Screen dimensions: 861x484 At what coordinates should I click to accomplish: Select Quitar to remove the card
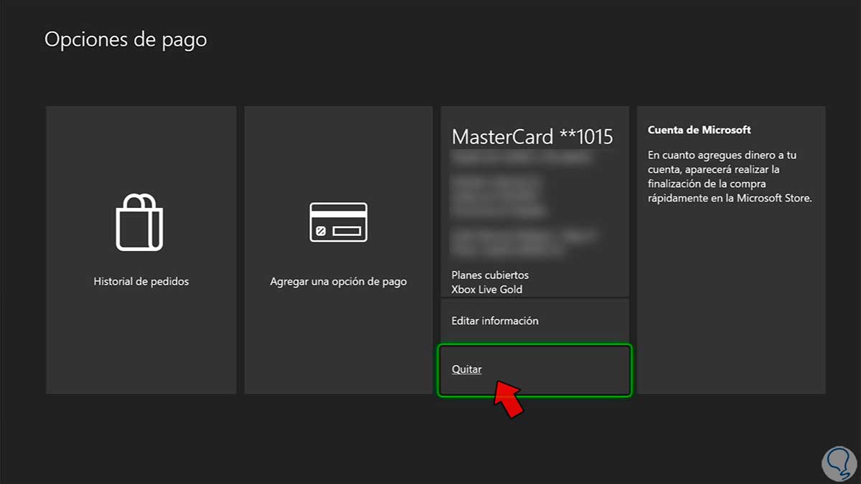(x=535, y=370)
